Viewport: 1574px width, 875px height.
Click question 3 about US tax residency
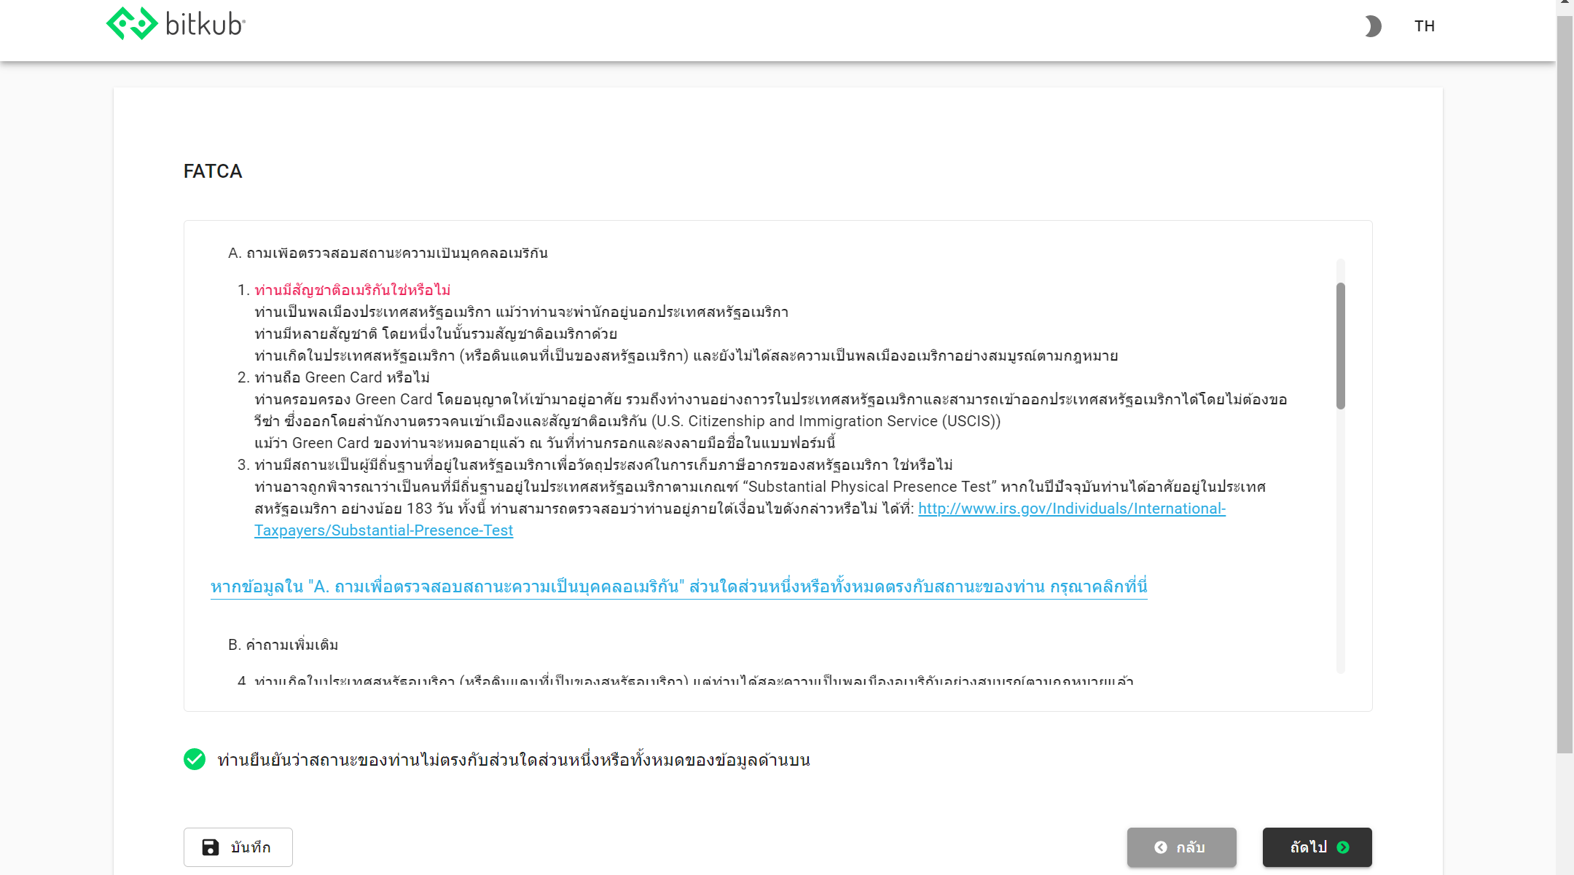click(x=603, y=465)
